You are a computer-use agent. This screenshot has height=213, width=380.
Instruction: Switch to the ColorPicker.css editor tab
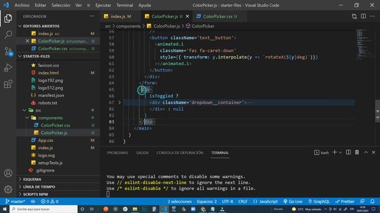point(220,16)
